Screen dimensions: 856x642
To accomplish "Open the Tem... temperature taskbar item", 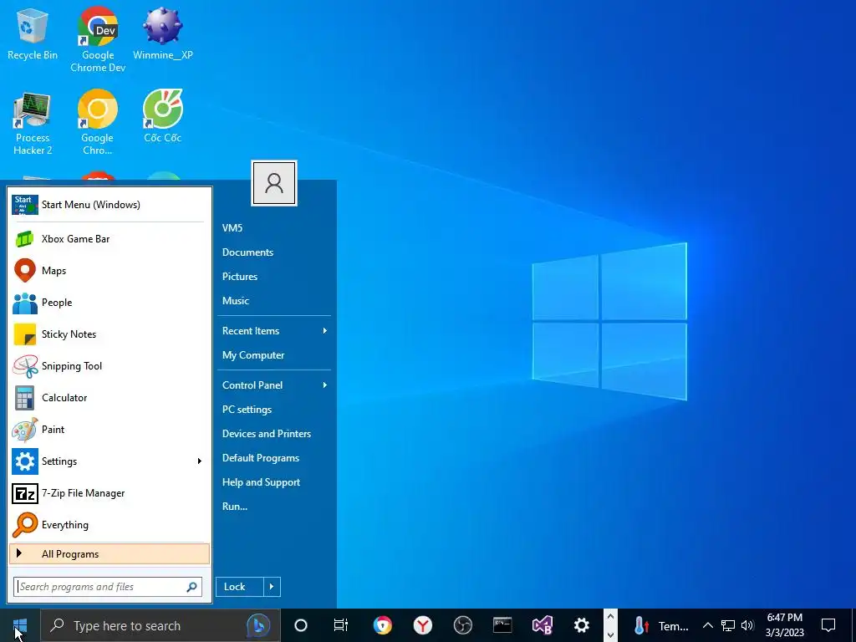I will [x=661, y=625].
